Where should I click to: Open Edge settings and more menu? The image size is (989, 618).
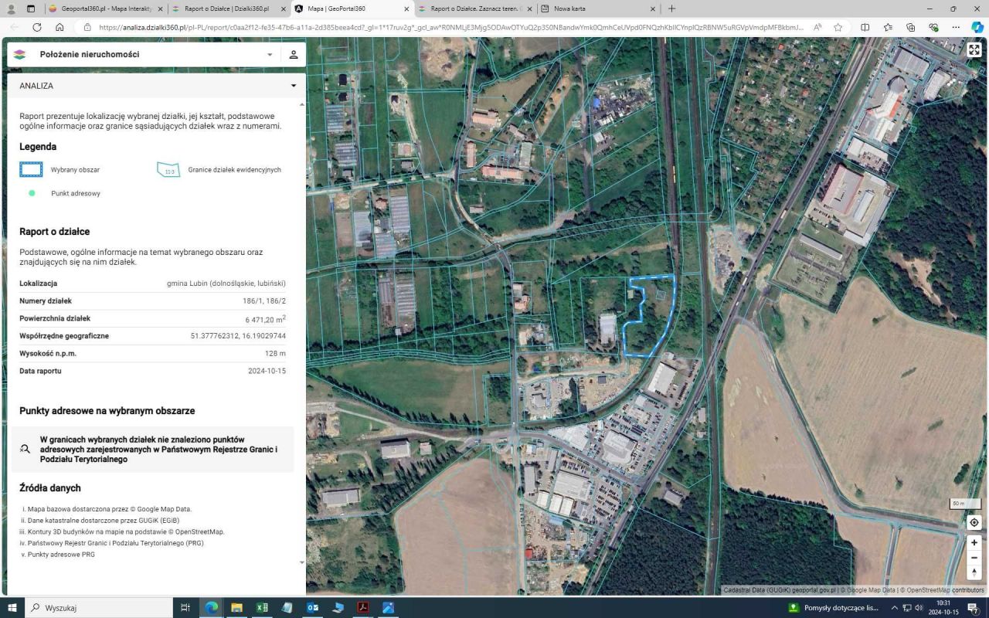click(x=956, y=27)
